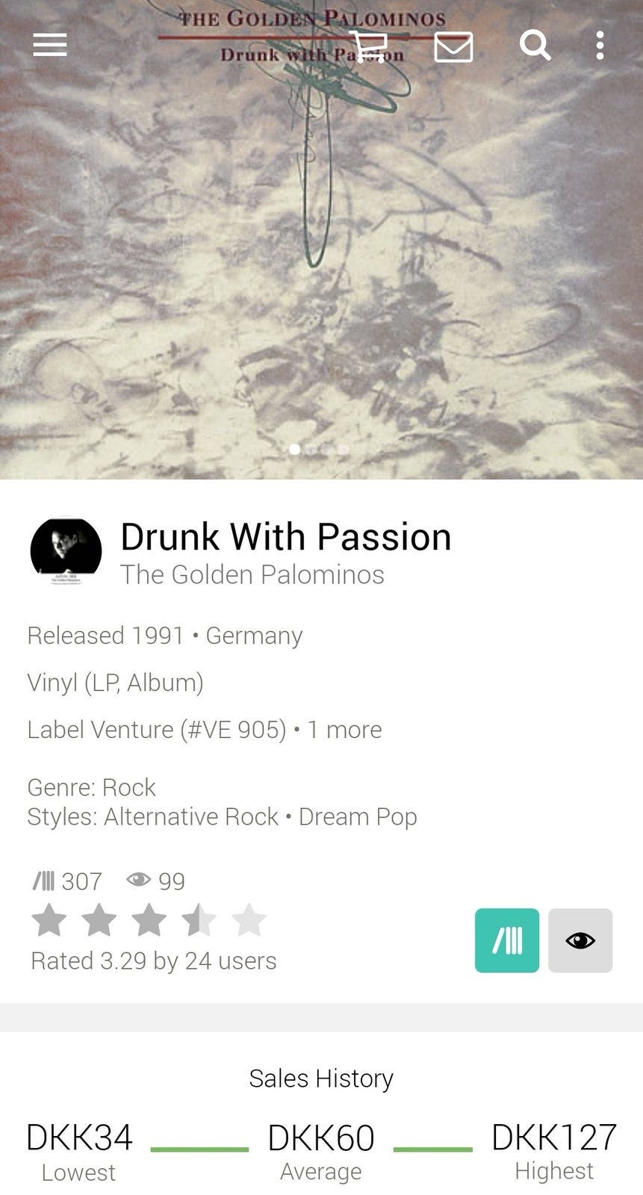Open The Golden Palominos artist page
This screenshot has height=1195, width=643.
(x=252, y=574)
